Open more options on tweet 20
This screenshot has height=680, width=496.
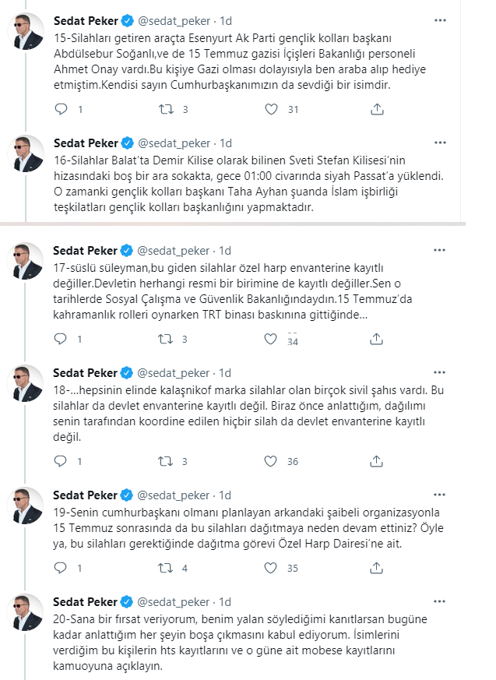[x=439, y=601]
